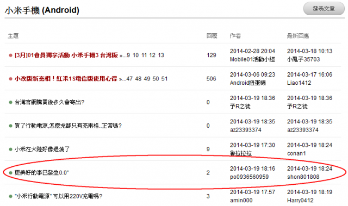Click the 主題 column header
The width and height of the screenshot is (348, 206).
(13, 36)
